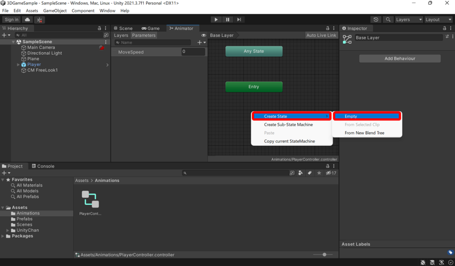455x266 pixels.
Task: Lock the Inspector panel
Action: click(x=443, y=28)
